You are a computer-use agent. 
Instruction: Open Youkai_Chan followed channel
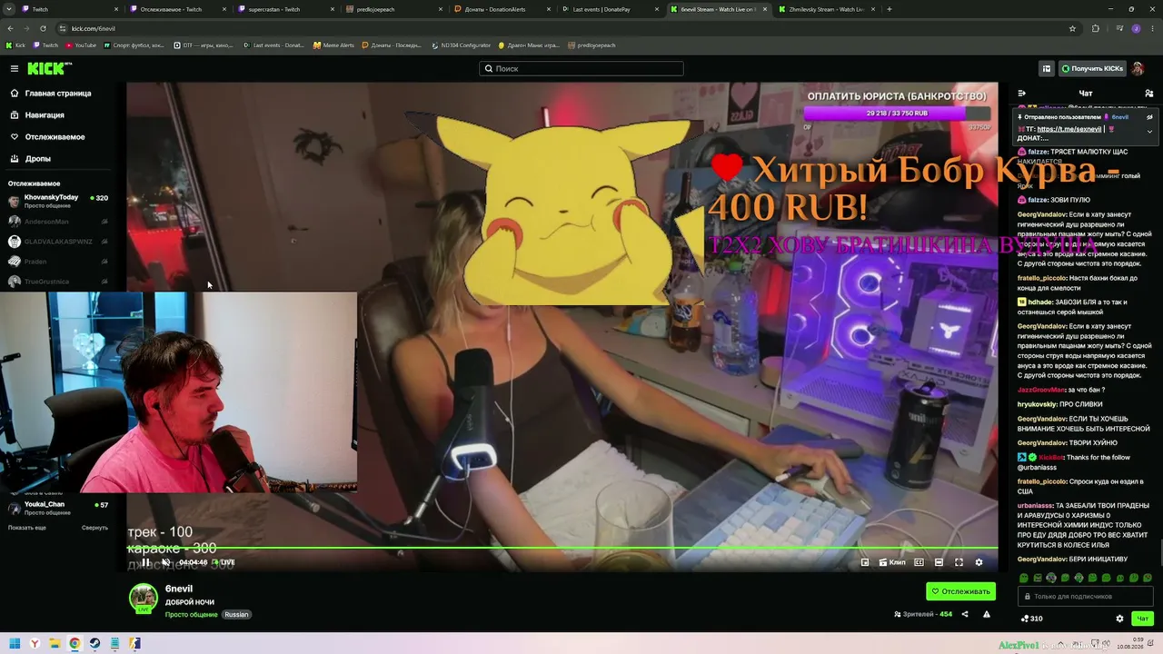point(58,508)
